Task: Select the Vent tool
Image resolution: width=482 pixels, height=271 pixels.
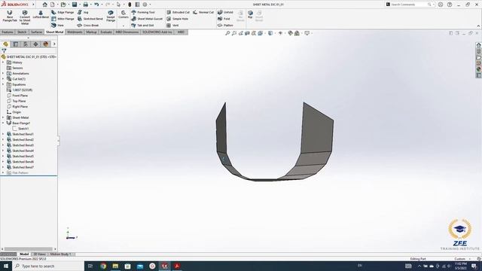Action: pos(172,25)
